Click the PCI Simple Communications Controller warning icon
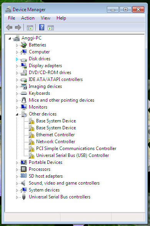The height and width of the screenshot is (226, 150). pos(32,148)
